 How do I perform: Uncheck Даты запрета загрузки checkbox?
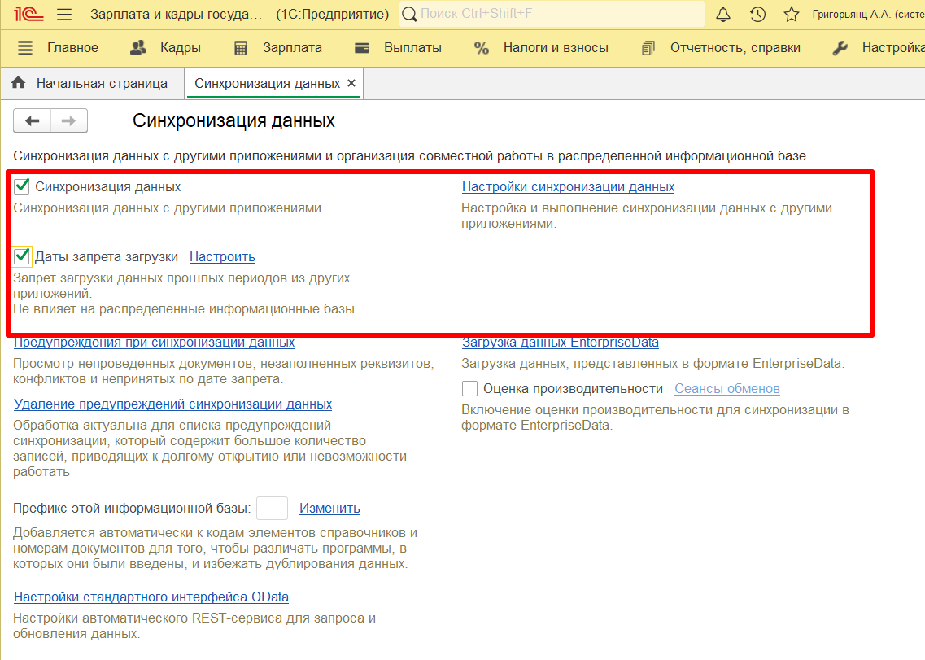(22, 256)
